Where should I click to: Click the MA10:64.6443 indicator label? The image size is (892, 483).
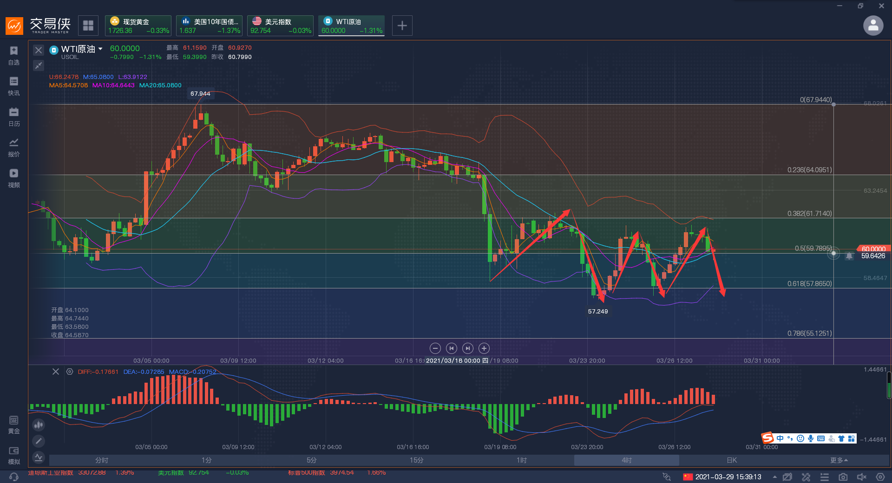113,85
